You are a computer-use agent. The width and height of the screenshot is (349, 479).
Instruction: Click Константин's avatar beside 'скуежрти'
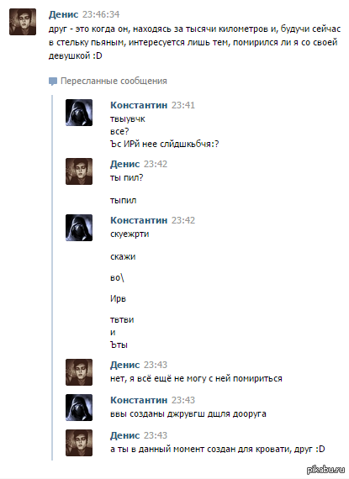[x=79, y=228]
